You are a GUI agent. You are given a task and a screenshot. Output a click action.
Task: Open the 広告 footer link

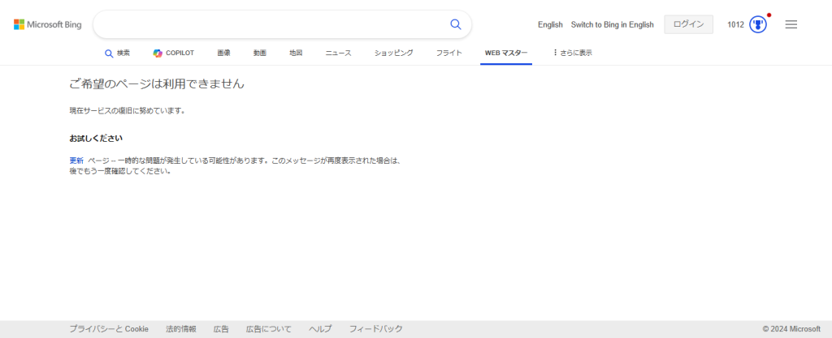click(221, 329)
